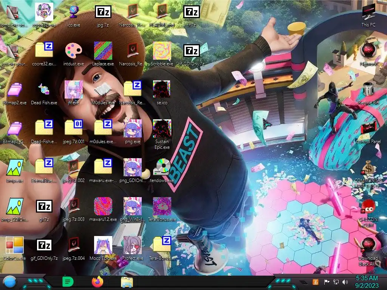
Task: Select the coore32.ex... zipped folder
Action: click(44, 50)
